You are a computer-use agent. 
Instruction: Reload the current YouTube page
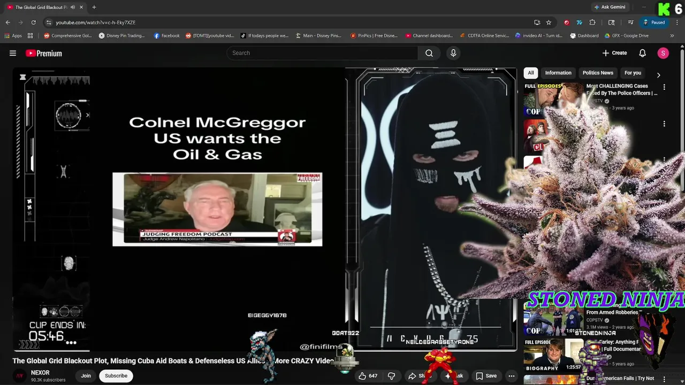pyautogui.click(x=33, y=22)
